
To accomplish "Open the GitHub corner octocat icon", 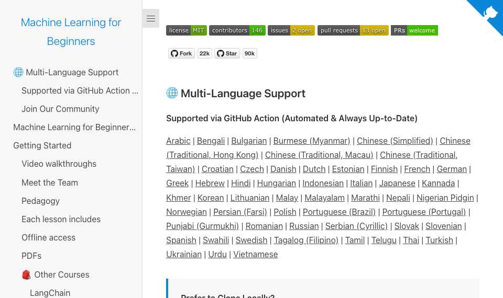I will tap(489, 13).
